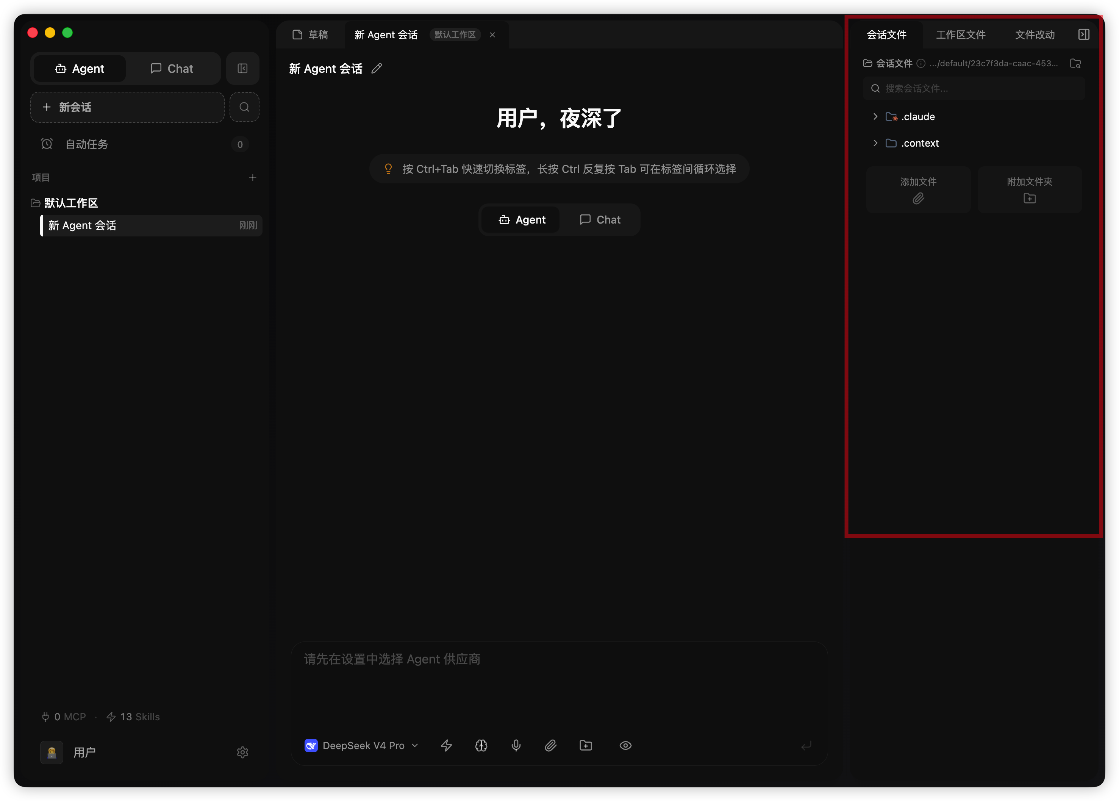This screenshot has width=1119, height=801.
Task: Open the 13 Skills indicator
Action: click(133, 717)
